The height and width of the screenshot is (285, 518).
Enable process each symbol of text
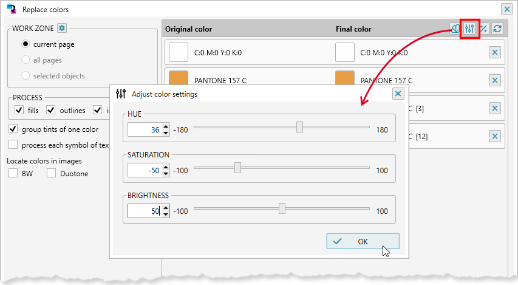tap(13, 145)
